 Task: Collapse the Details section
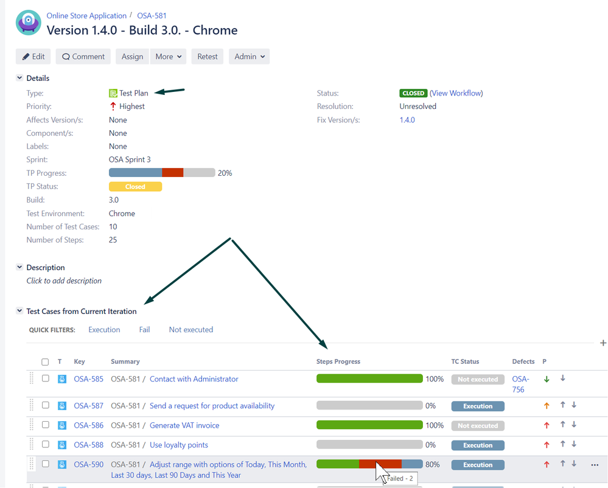(19, 78)
